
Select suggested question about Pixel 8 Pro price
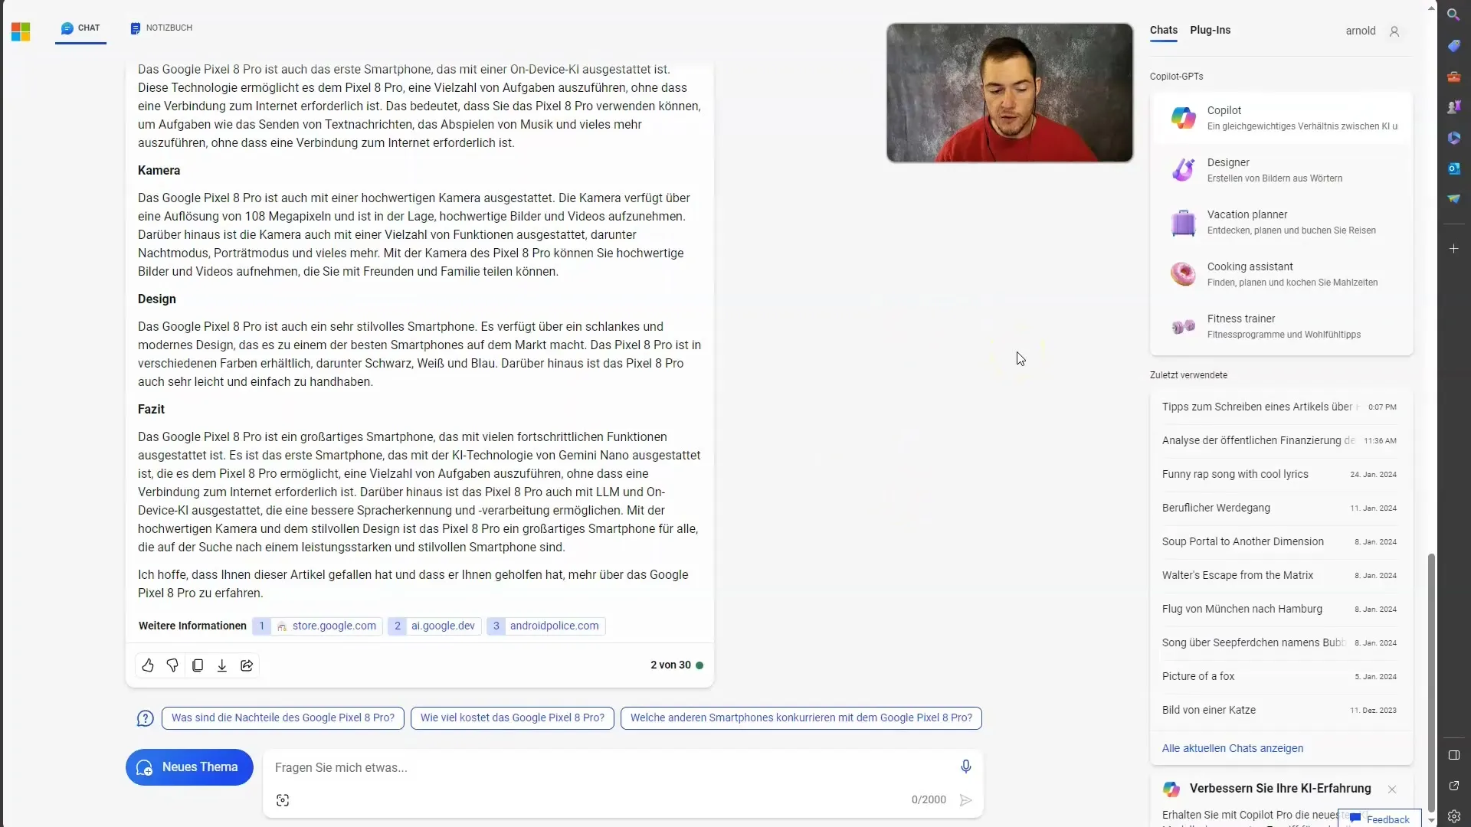[x=513, y=717]
